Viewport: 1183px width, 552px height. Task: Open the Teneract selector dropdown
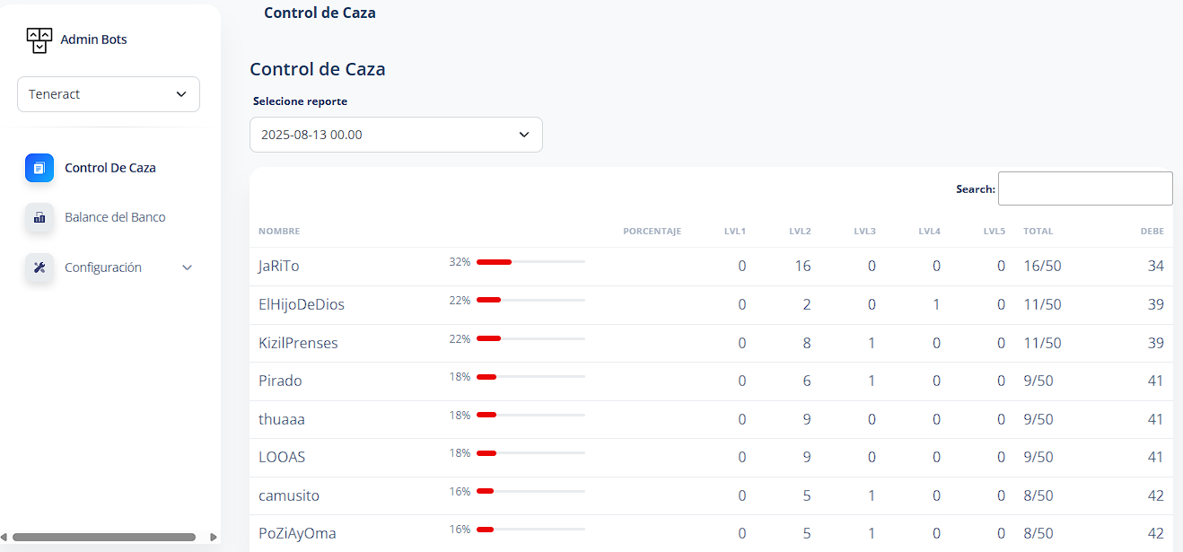[x=109, y=94]
